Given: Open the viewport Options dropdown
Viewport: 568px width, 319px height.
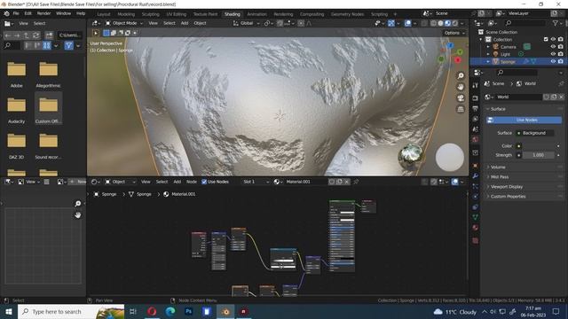Looking at the screenshot, I should point(454,33).
